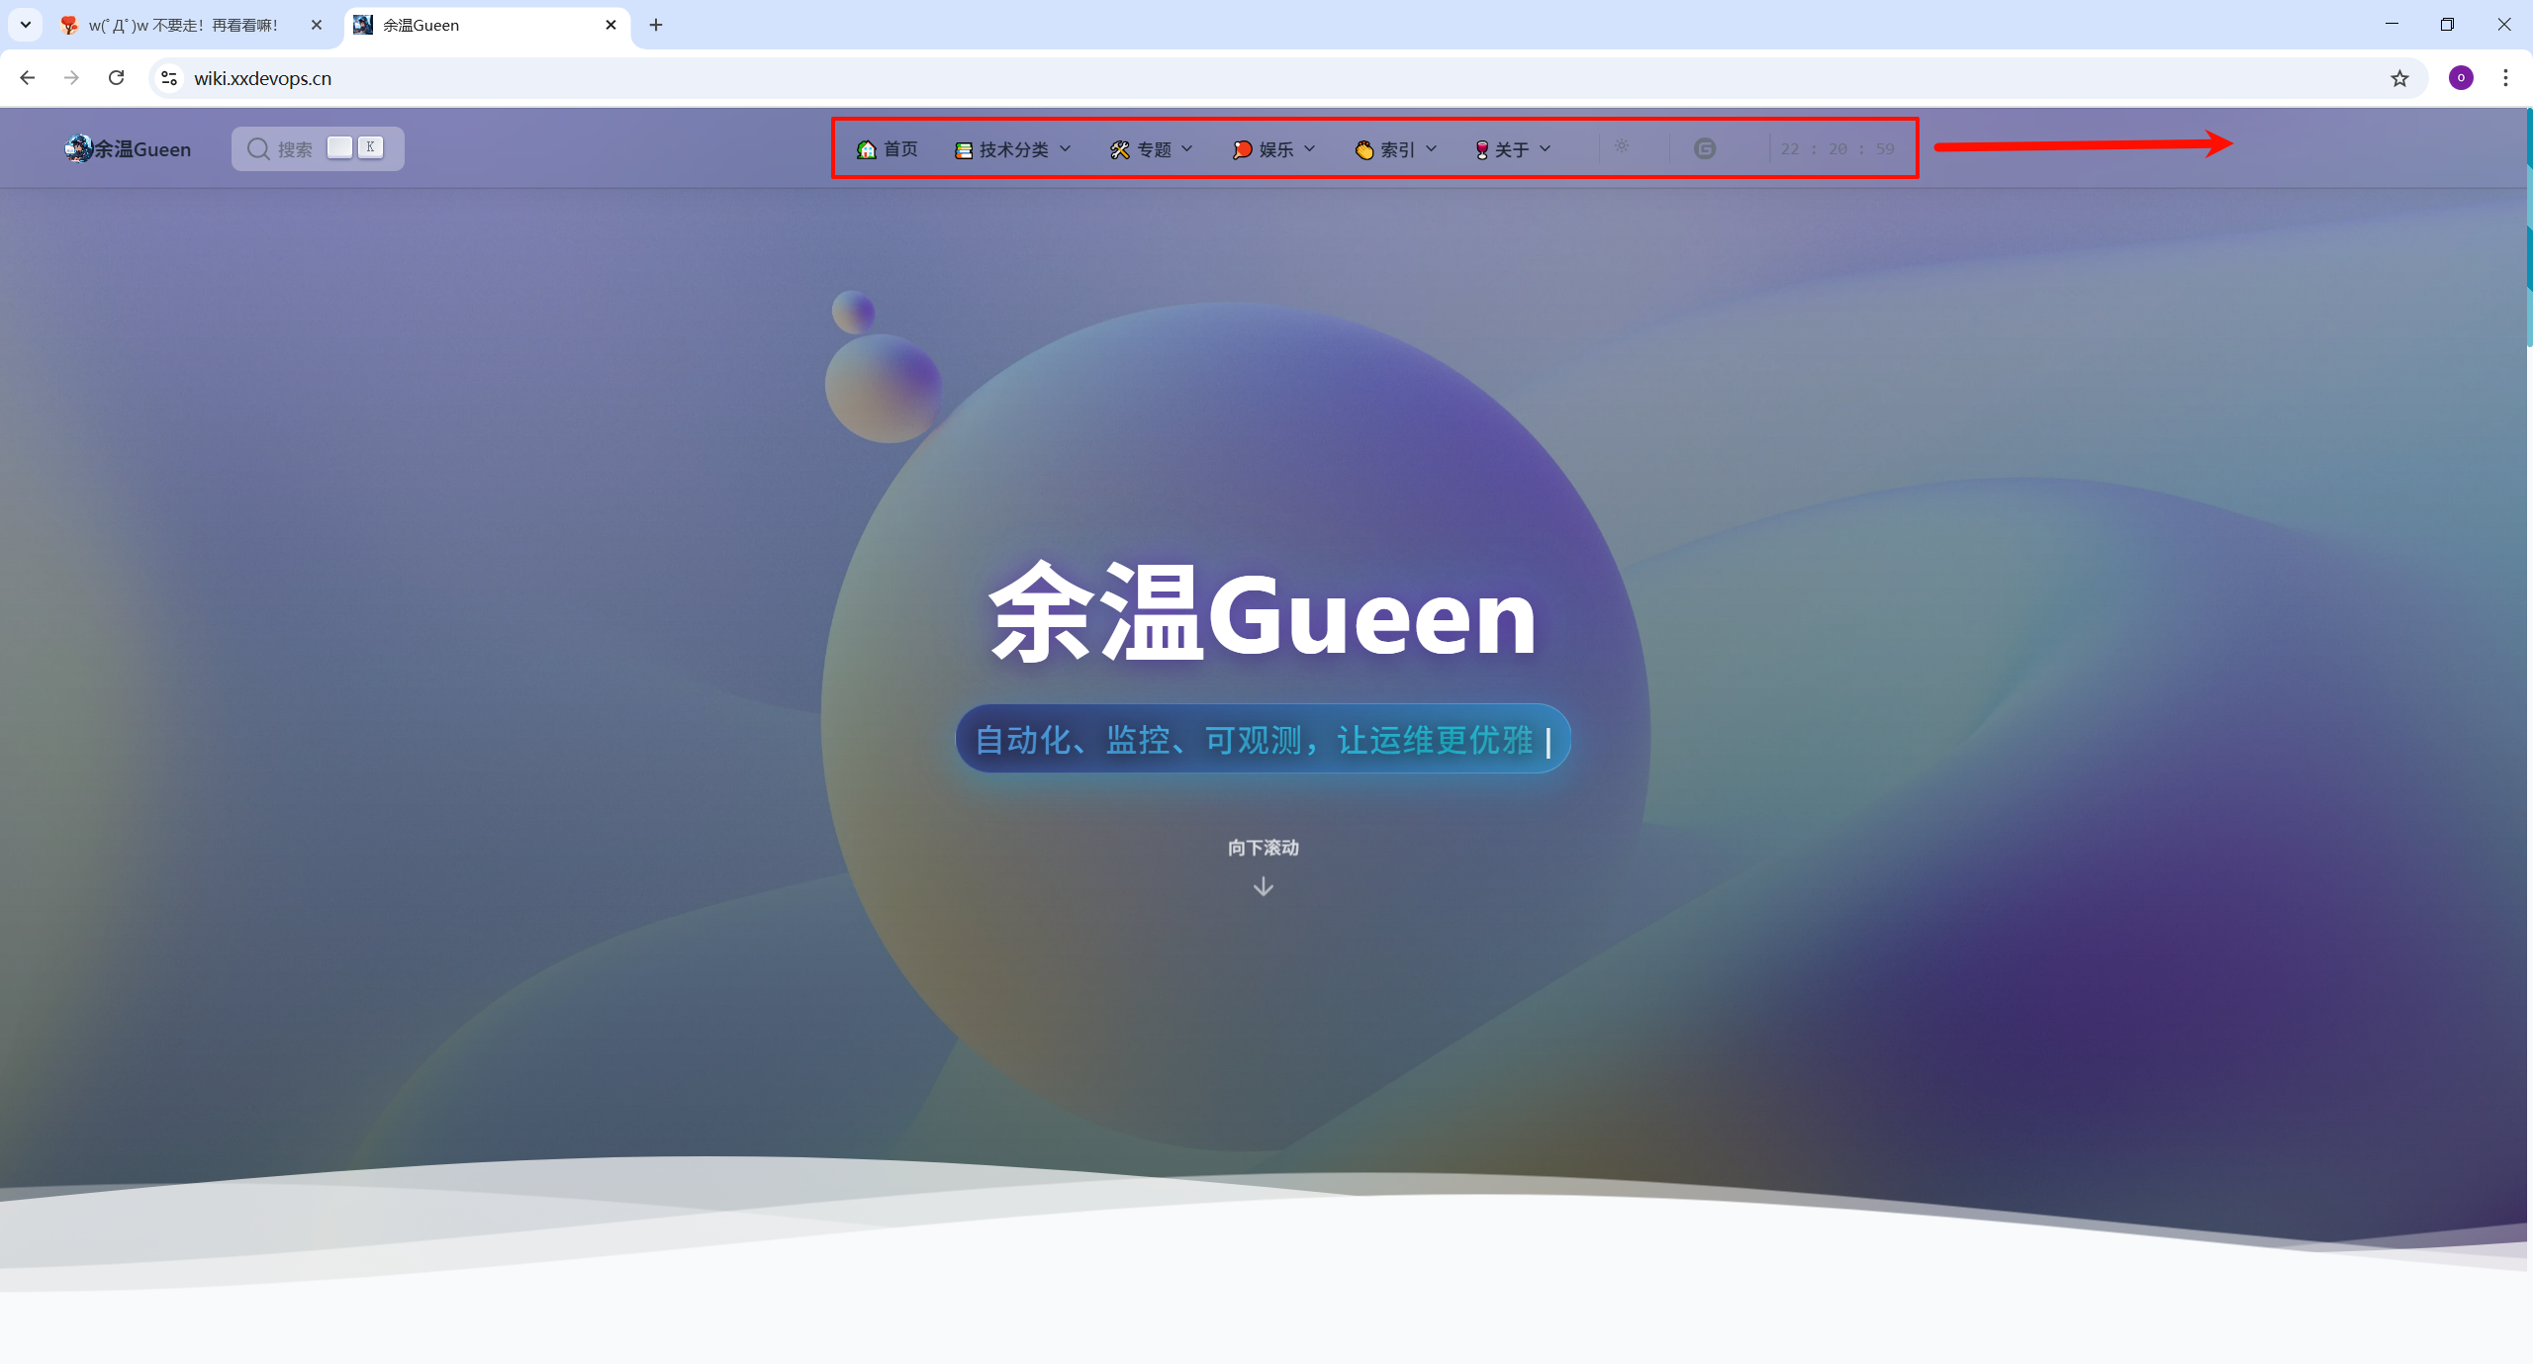Expand the 索引 navigation dropdown

(x=1396, y=149)
